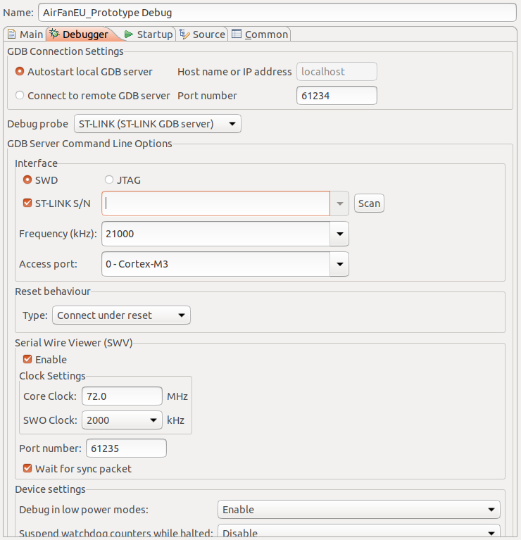This screenshot has height=540, width=521.
Task: Switch to the Startup tab
Action: pos(149,34)
